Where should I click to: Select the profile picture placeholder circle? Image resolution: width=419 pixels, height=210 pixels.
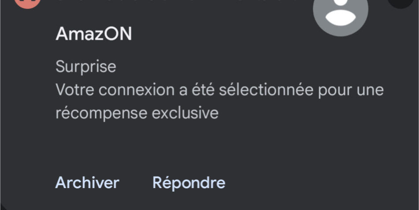tap(341, 11)
